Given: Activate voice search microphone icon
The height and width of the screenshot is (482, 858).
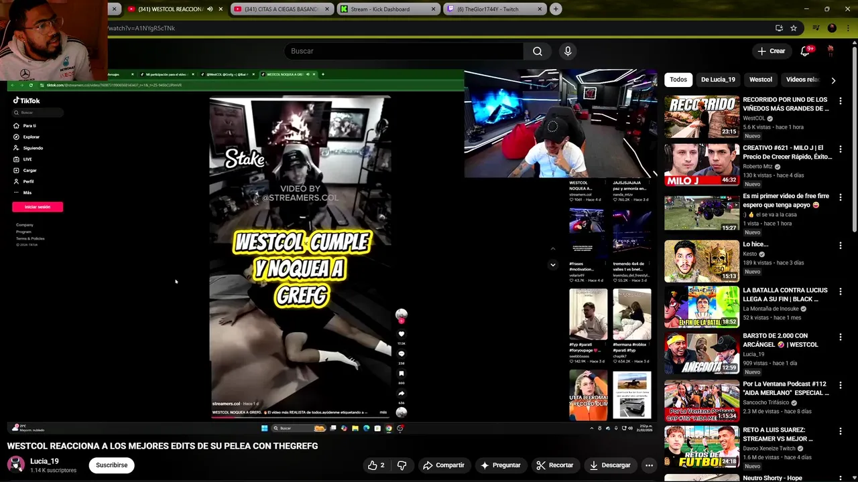Looking at the screenshot, I should (568, 52).
